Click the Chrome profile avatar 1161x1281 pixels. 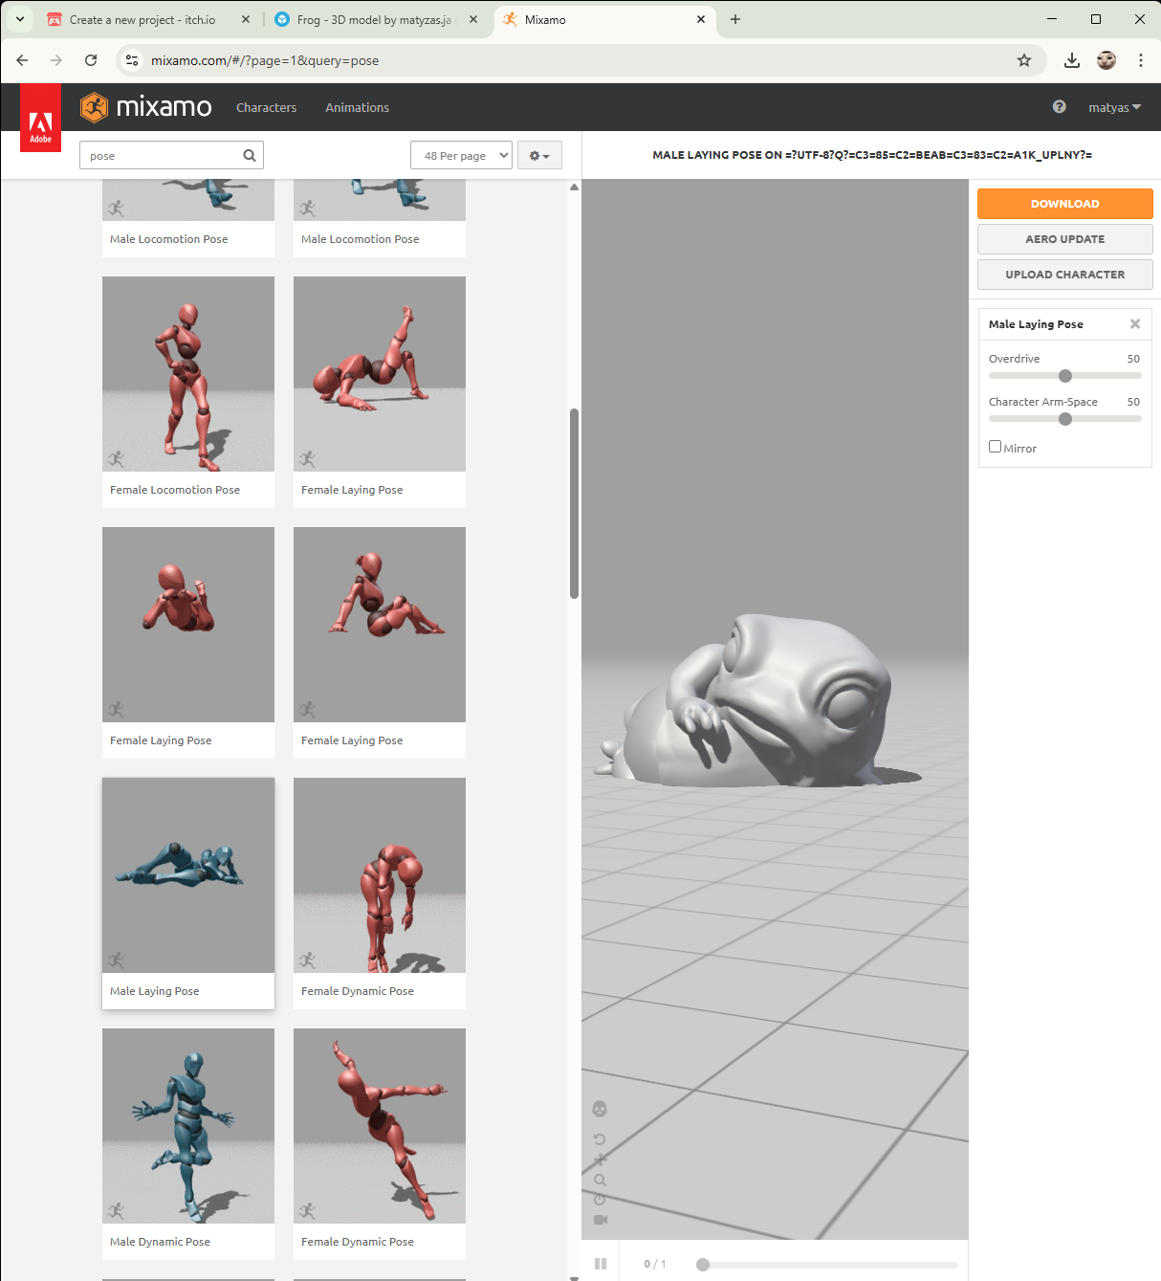(1106, 60)
